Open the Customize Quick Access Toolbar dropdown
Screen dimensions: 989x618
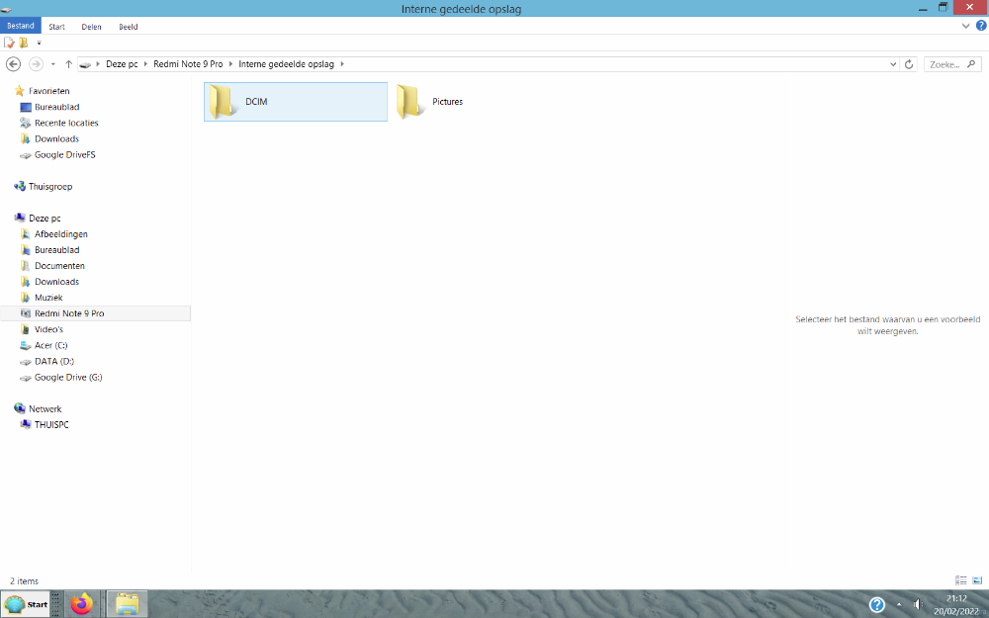(39, 43)
